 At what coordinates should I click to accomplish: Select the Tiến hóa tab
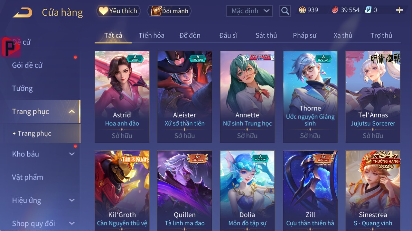pyautogui.click(x=152, y=35)
